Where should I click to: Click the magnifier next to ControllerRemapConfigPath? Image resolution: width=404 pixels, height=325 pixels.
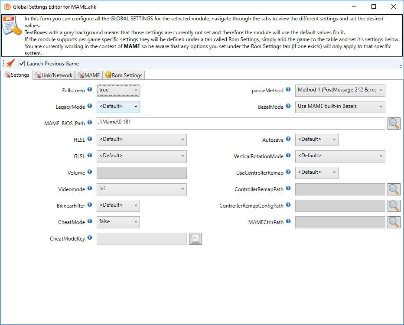pyautogui.click(x=394, y=206)
